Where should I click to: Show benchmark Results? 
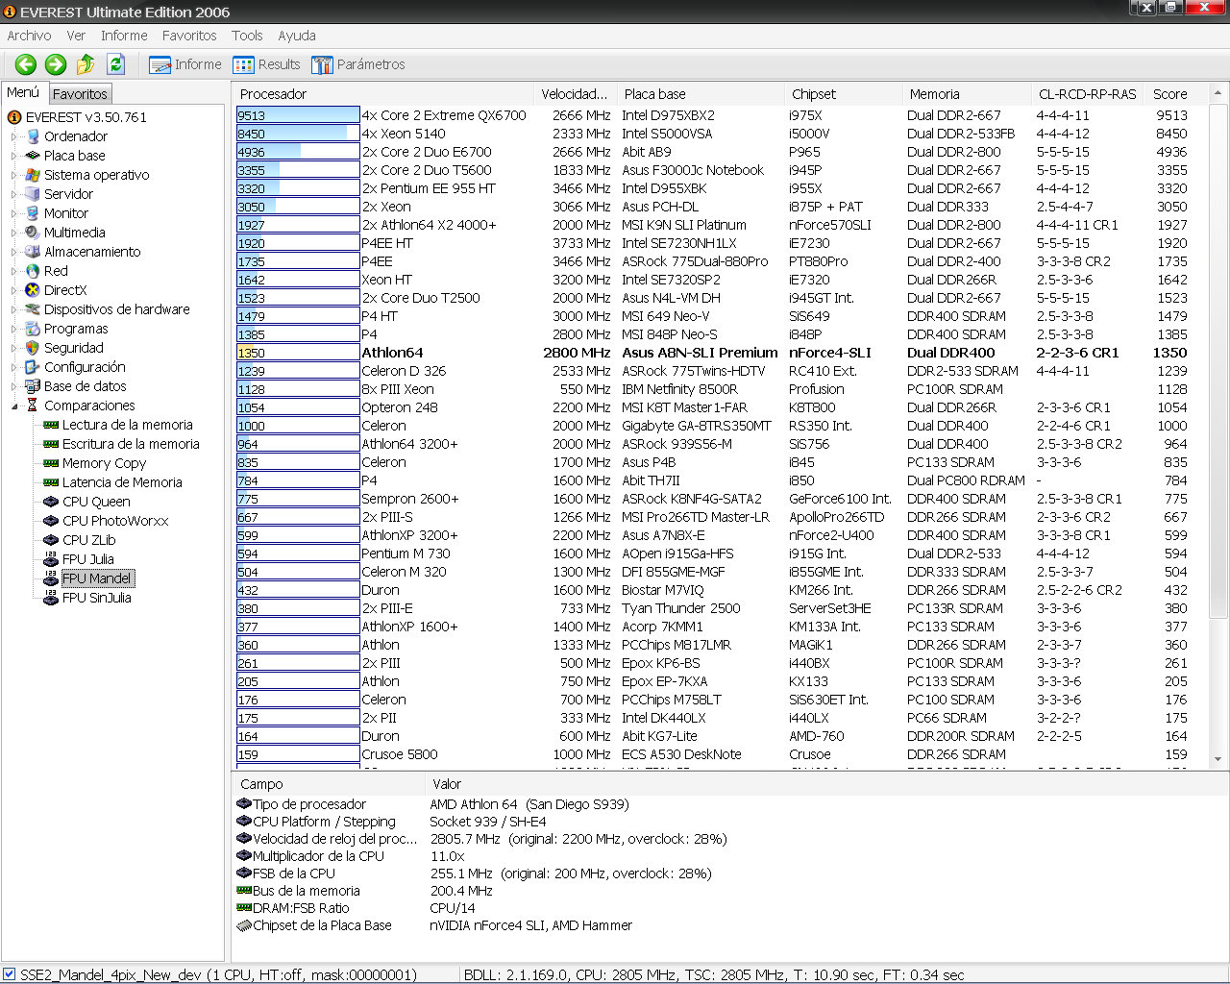(267, 64)
